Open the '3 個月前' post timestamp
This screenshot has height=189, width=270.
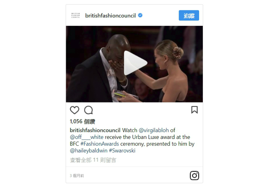[77, 176]
